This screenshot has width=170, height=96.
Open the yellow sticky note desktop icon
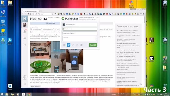pos(3,32)
